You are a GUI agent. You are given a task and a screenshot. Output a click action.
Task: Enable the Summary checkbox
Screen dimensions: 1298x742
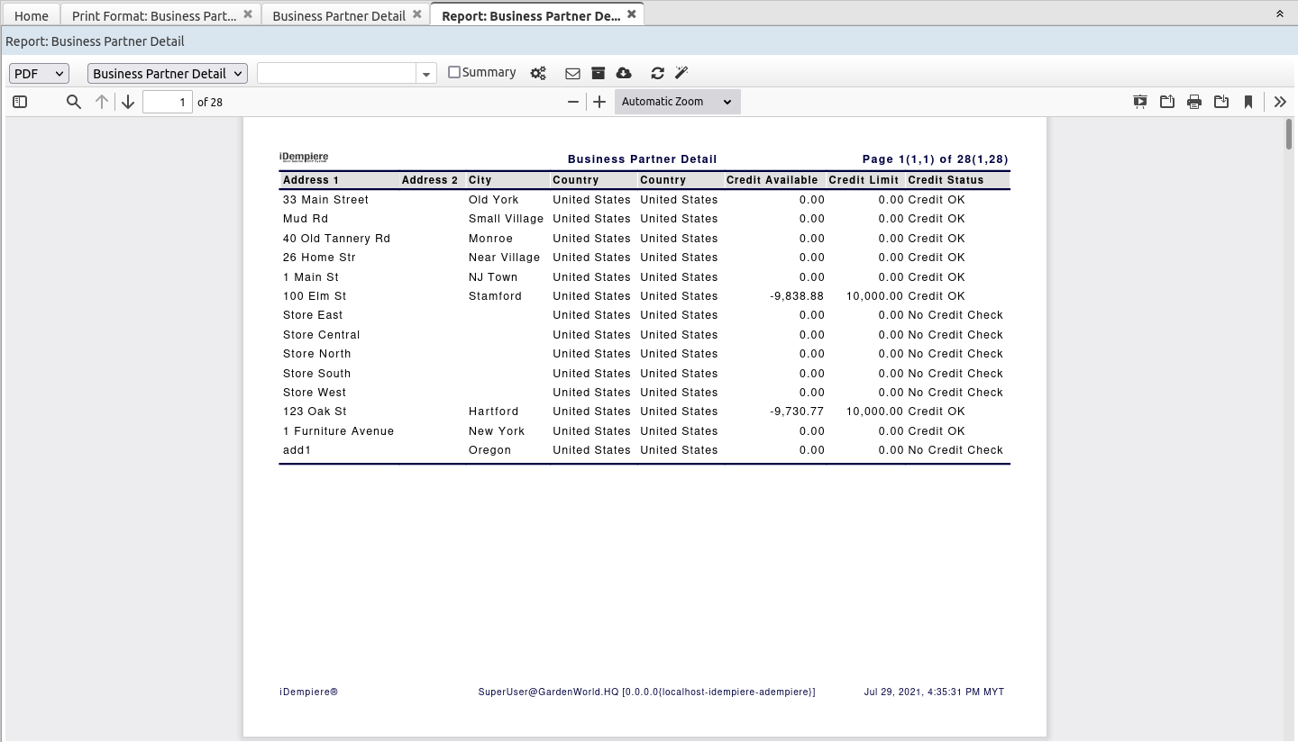click(453, 72)
